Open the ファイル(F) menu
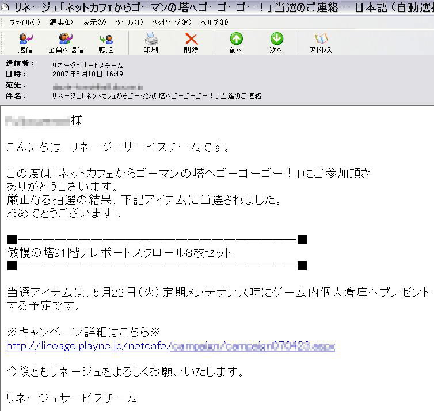Image resolution: width=434 pixels, height=411 pixels. (25, 22)
